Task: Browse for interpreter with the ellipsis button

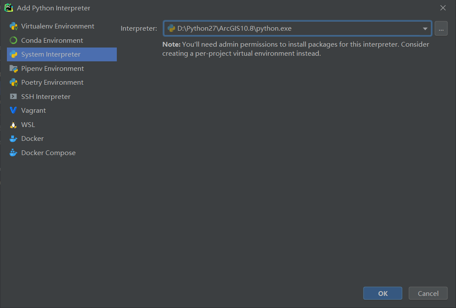Action: (441, 29)
